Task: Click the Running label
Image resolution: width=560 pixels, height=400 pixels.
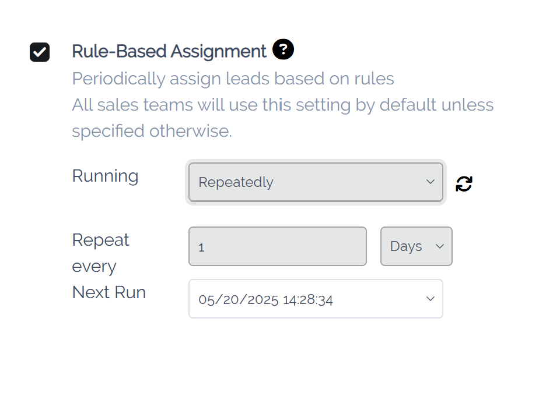Action: 105,176
